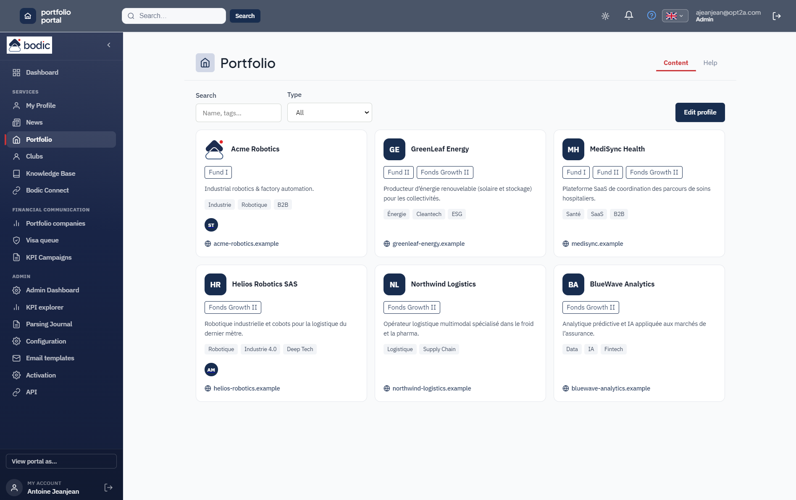Click the logout icon in top bar
The width and height of the screenshot is (796, 500).
tap(777, 16)
